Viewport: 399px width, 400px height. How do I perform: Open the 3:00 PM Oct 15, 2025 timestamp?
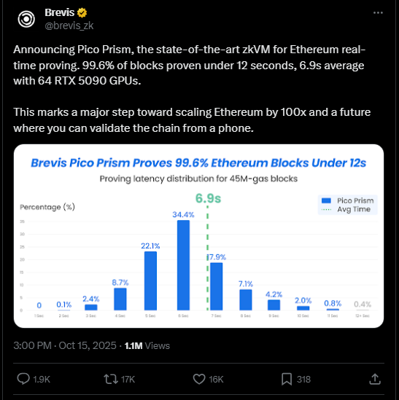point(65,345)
